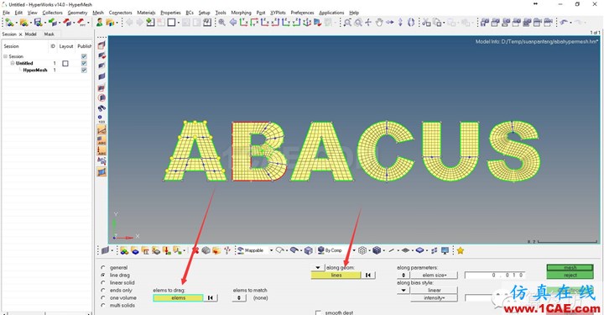Toggle Publish checkbox for Session row
604x315 pixels.
click(x=84, y=56)
